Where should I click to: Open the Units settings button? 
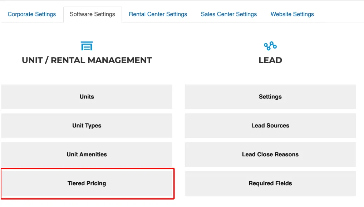(x=87, y=97)
